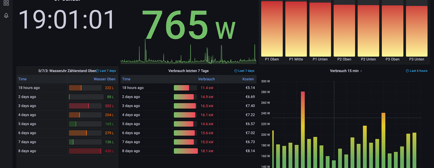Open the dashboards grid icon in sidebar
This screenshot has width=434, height=168.
pos(6,3)
